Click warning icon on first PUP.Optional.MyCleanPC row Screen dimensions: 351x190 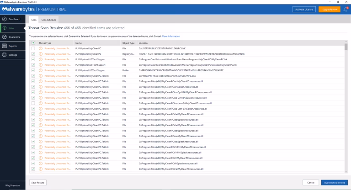[x=40, y=48]
